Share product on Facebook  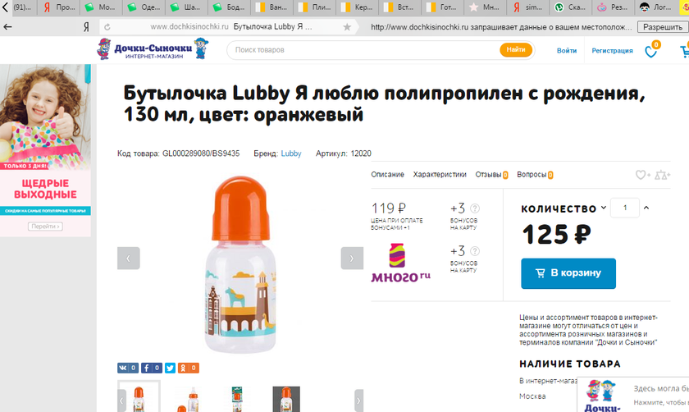(151, 368)
